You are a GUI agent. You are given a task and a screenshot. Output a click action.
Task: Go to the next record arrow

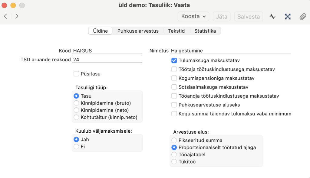tap(17, 16)
